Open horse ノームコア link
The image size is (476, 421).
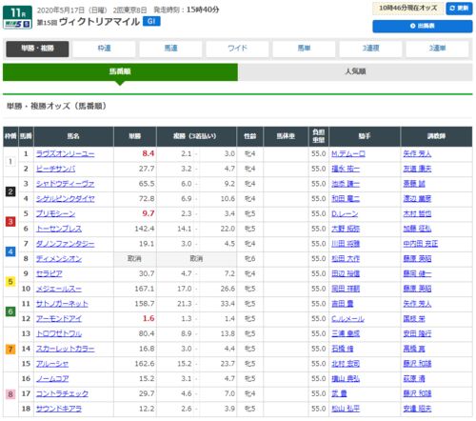click(52, 379)
